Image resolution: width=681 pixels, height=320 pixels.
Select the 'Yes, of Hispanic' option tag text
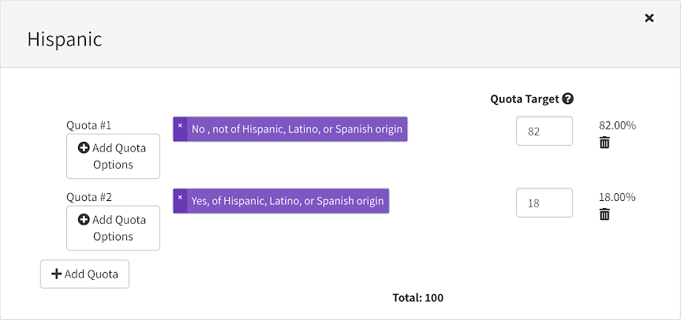[287, 201]
